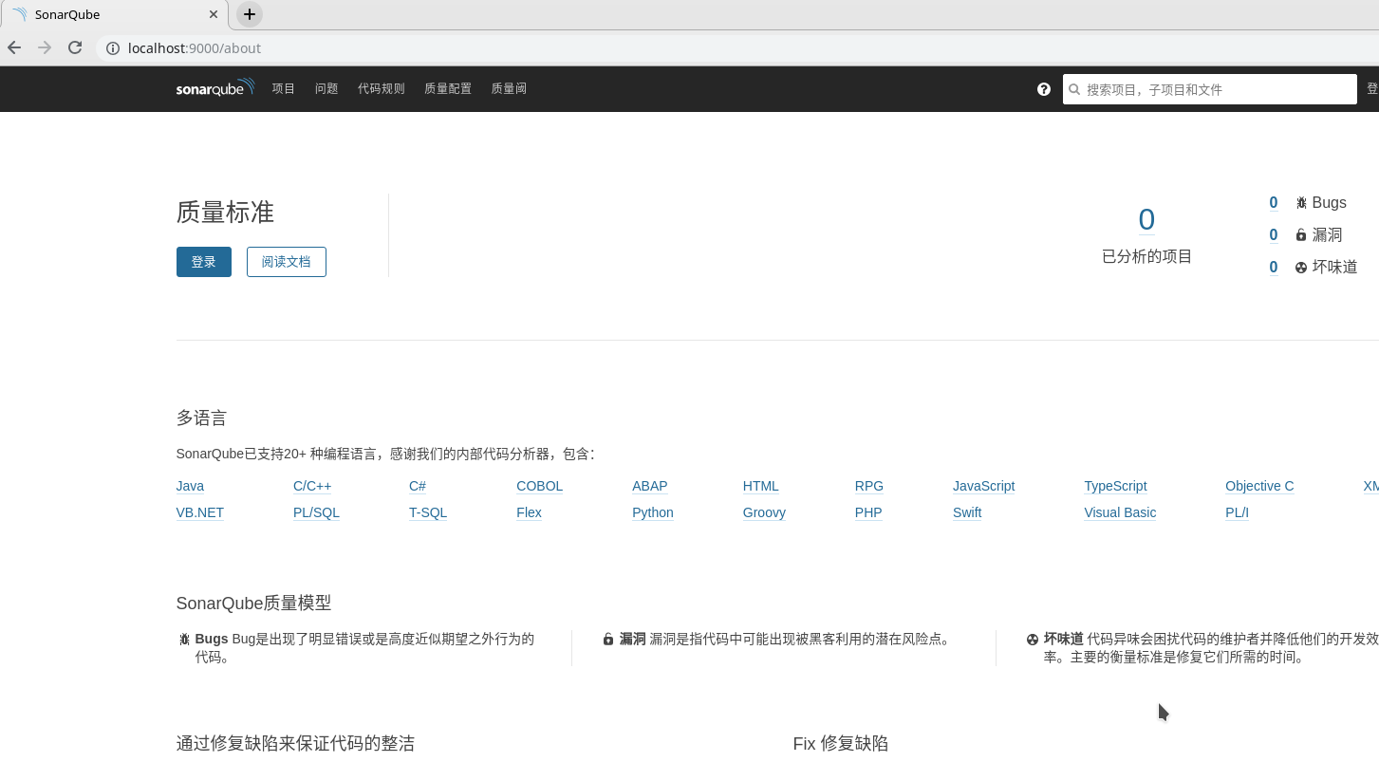Open the PHP language link
Image resolution: width=1379 pixels, height=762 pixels.
click(x=868, y=512)
